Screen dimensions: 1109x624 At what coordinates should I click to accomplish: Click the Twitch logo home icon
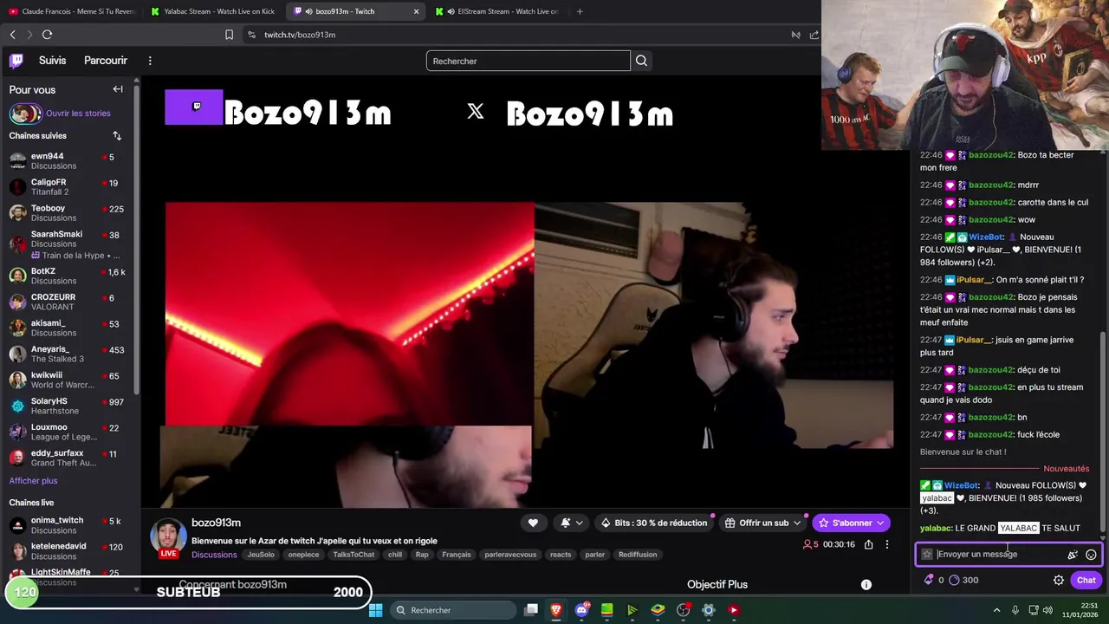tap(16, 61)
